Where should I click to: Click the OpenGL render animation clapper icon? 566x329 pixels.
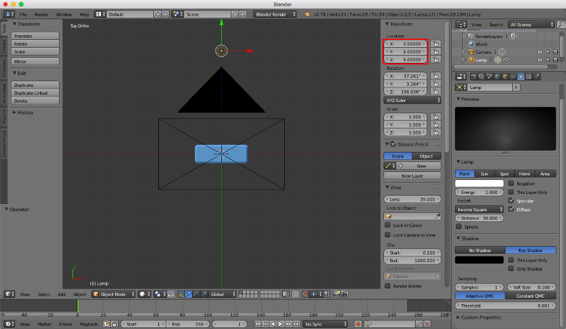tap(344, 294)
